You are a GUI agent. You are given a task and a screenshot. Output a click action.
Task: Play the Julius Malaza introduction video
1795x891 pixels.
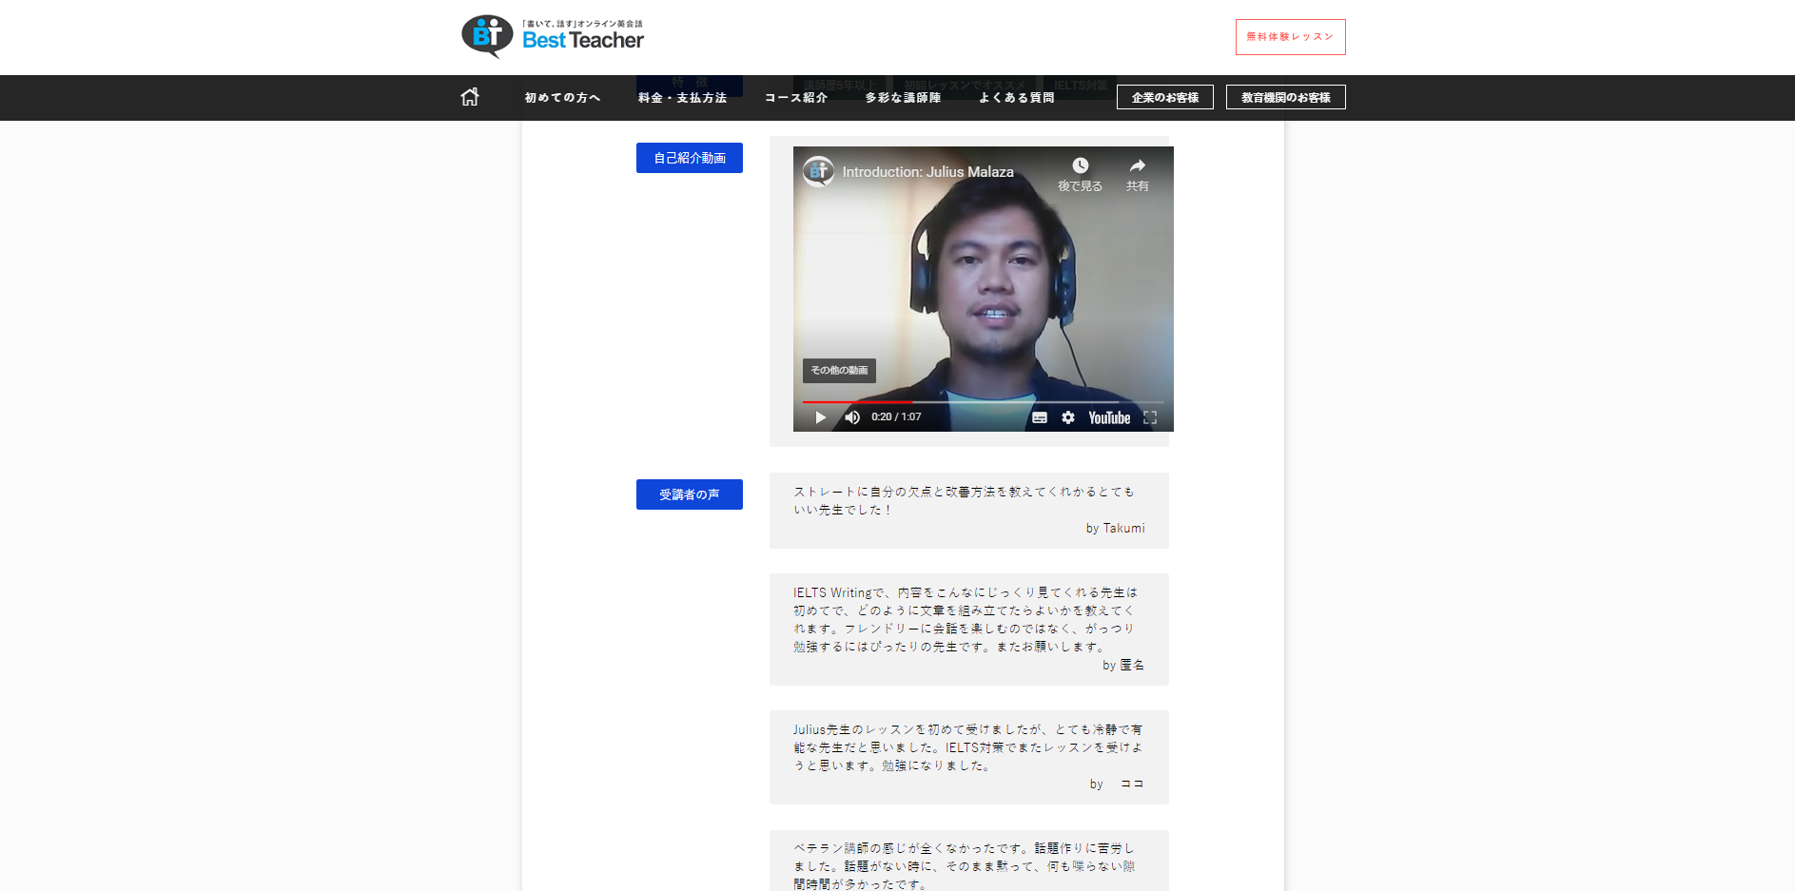coord(820,417)
